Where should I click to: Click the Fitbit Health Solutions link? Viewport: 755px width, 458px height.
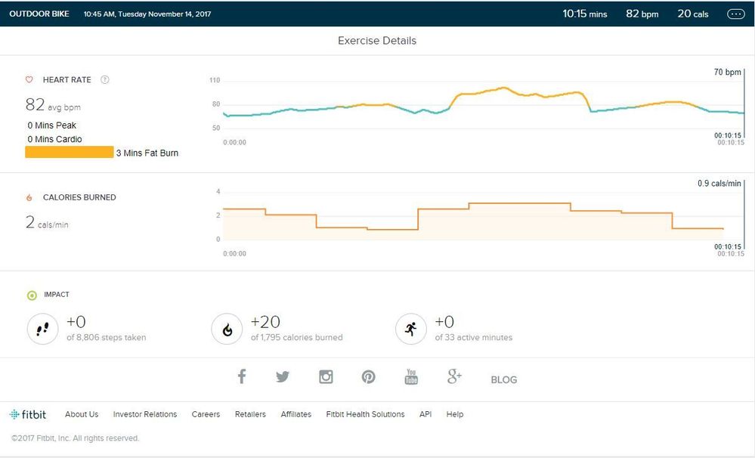(365, 414)
